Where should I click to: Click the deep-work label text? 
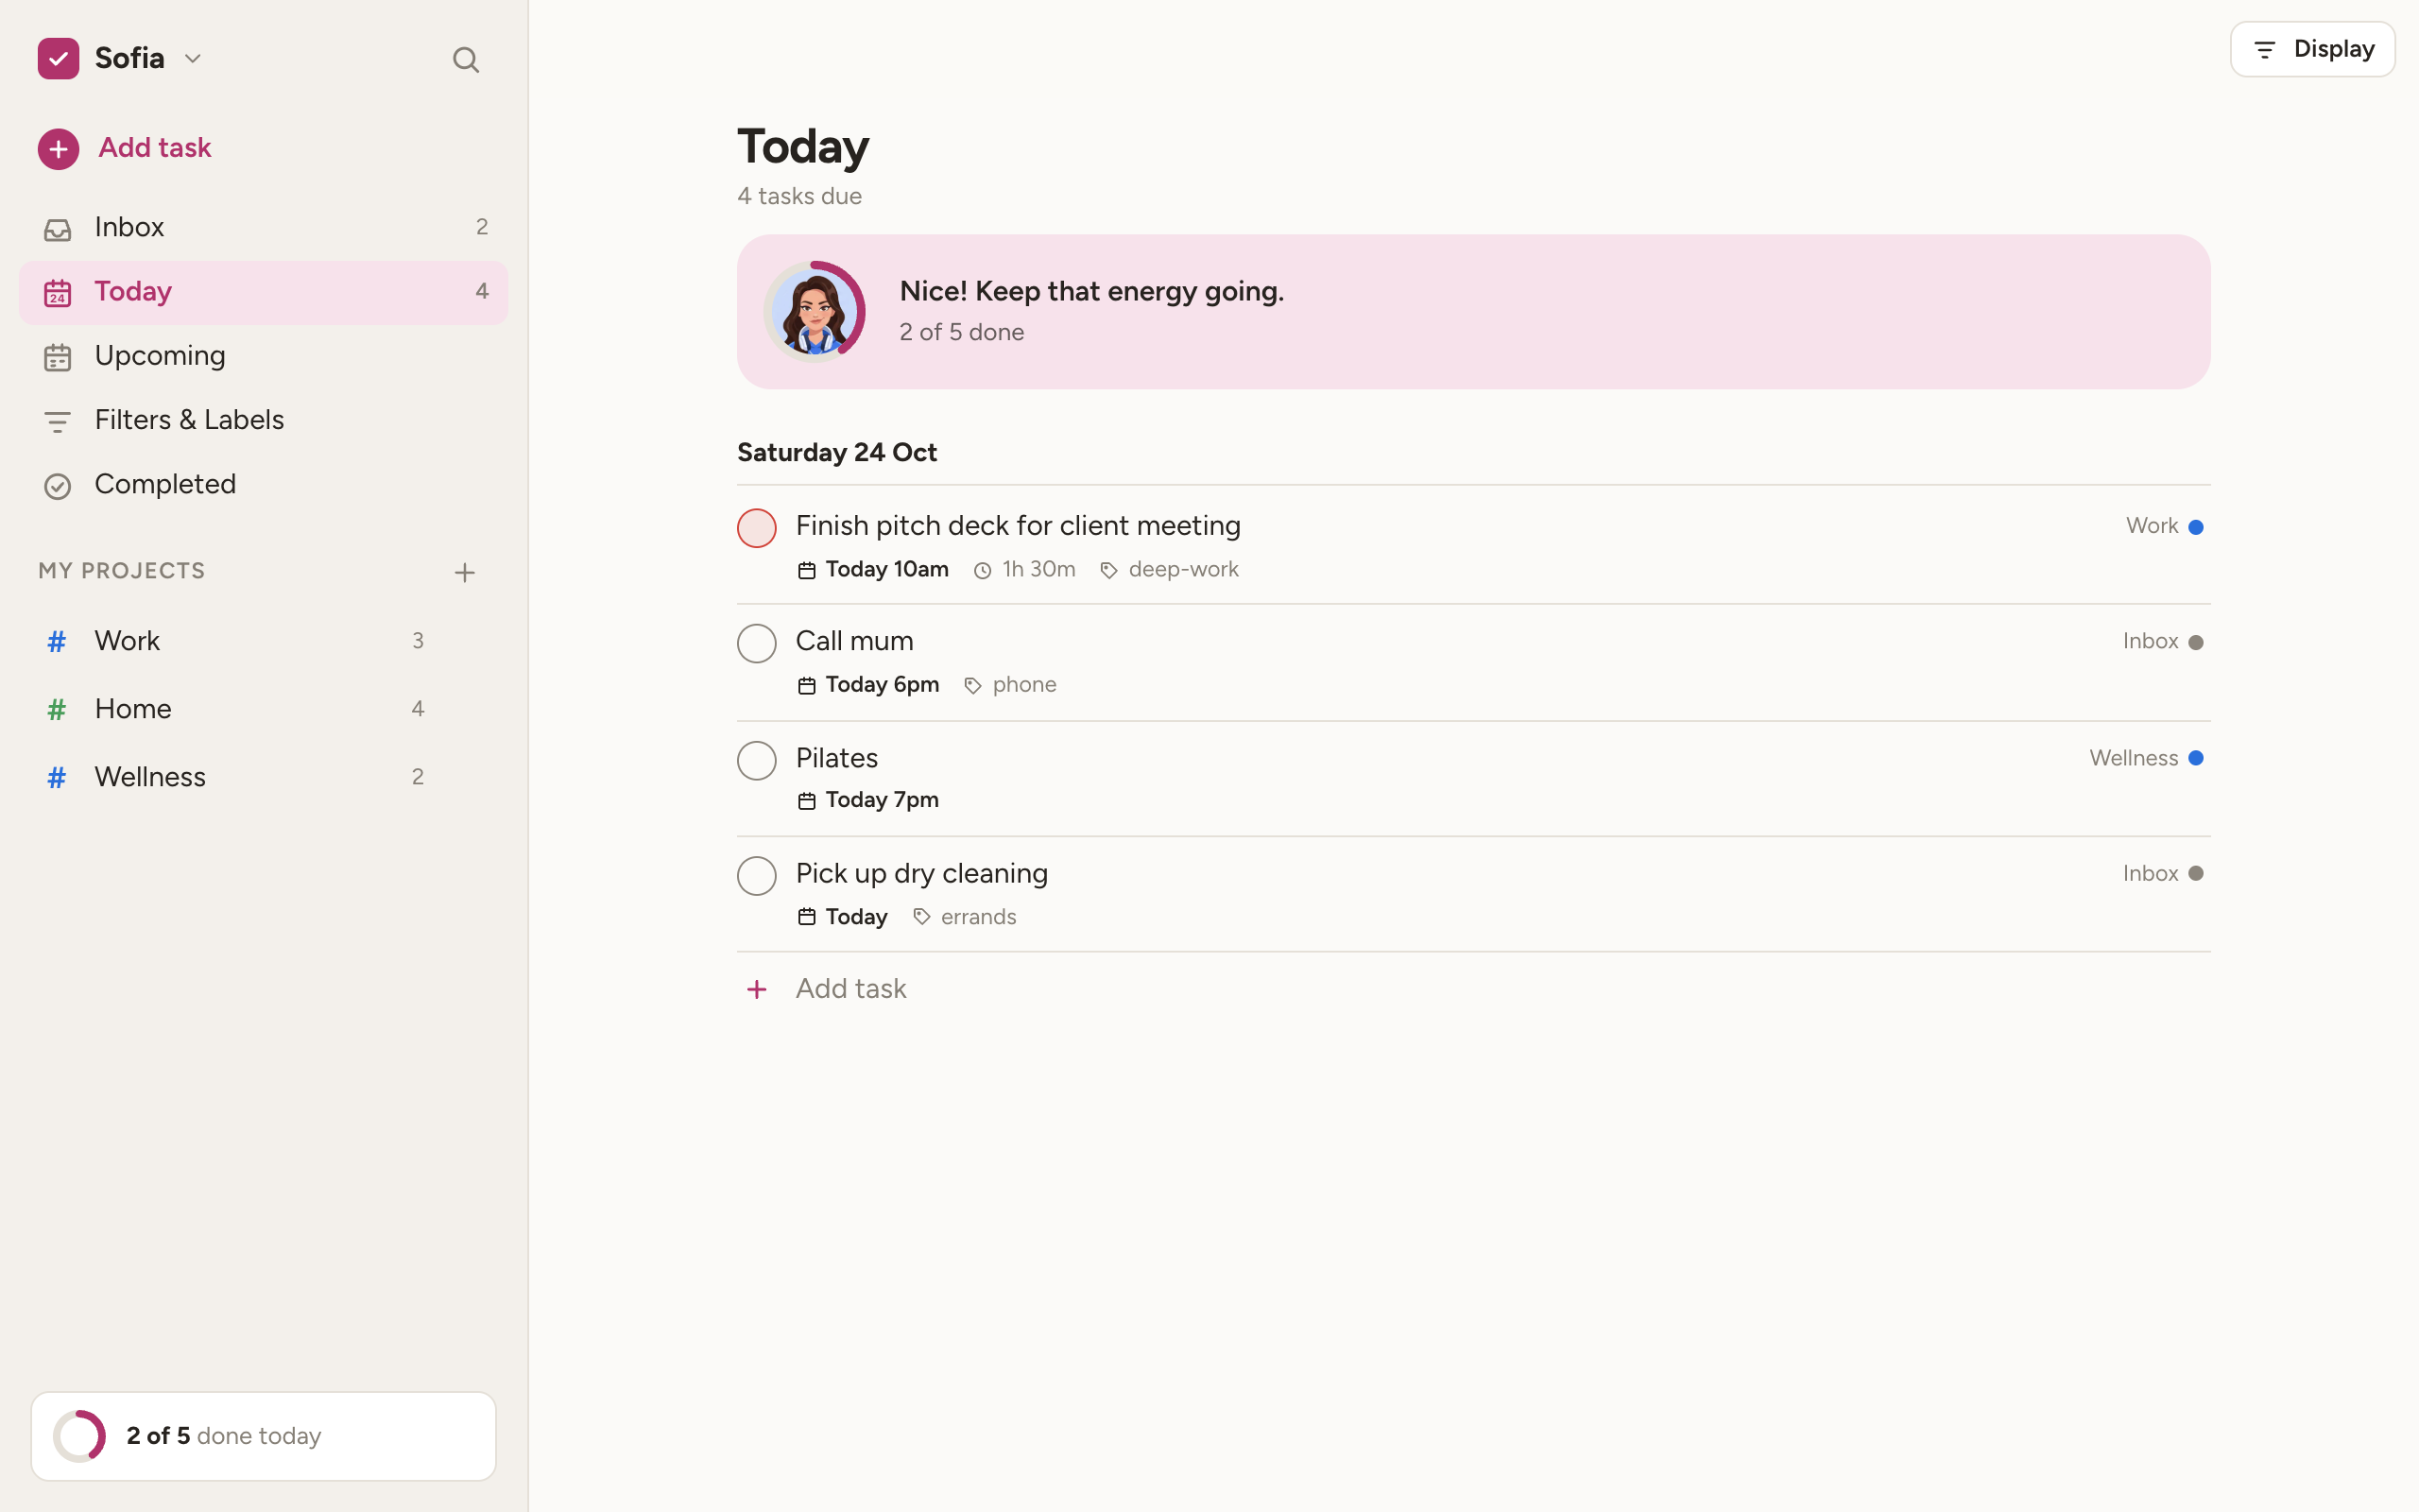(x=1183, y=569)
